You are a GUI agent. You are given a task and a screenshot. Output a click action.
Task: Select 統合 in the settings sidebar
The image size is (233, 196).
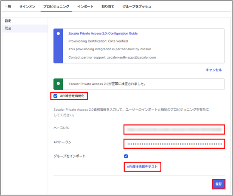click(25, 28)
